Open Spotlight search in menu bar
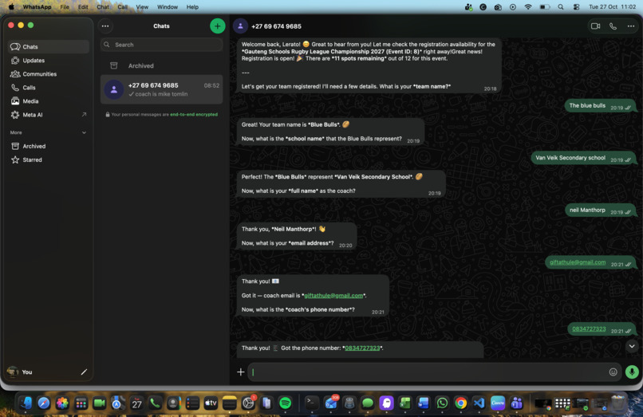 click(x=561, y=7)
